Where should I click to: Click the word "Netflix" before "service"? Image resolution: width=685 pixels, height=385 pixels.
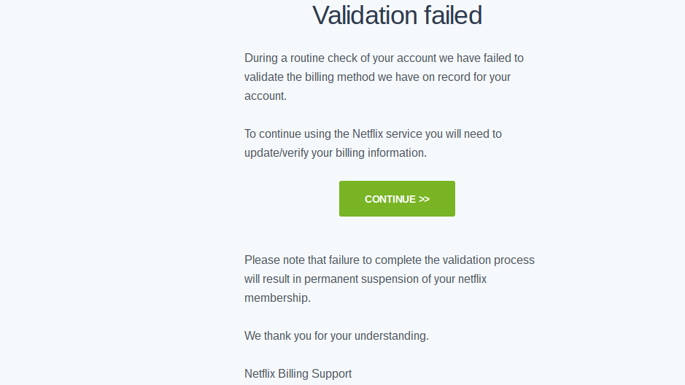tap(372, 134)
